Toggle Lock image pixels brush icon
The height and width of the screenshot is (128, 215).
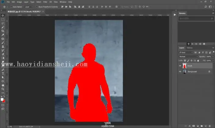pos(188,61)
